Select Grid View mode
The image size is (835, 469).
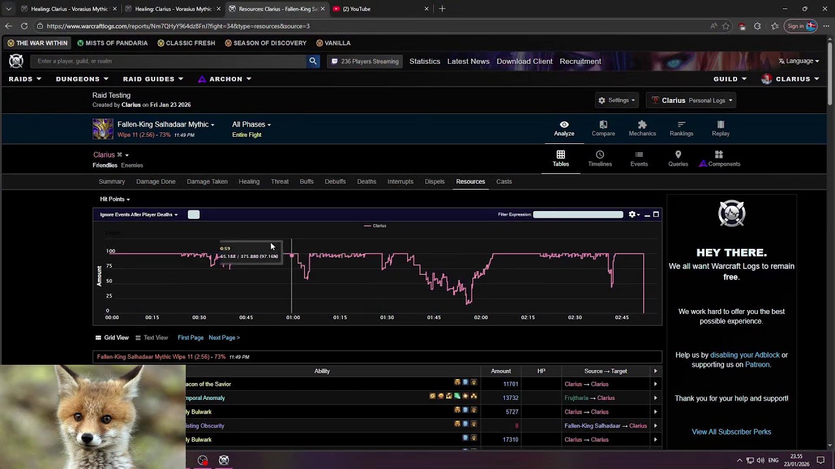point(112,337)
